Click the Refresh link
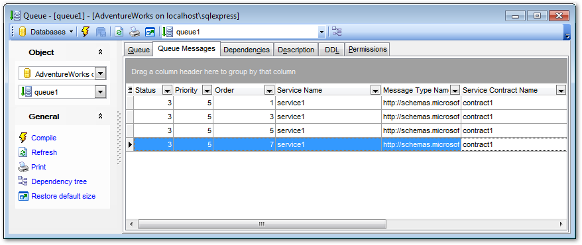Screen dimensions: 582x245 click(x=44, y=152)
